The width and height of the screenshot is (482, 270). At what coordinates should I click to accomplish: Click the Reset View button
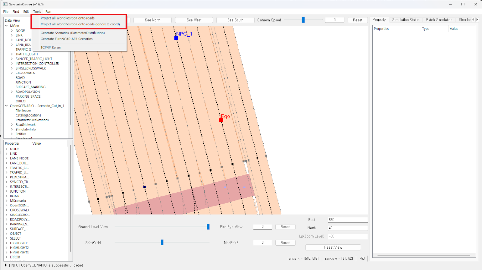[333, 247]
